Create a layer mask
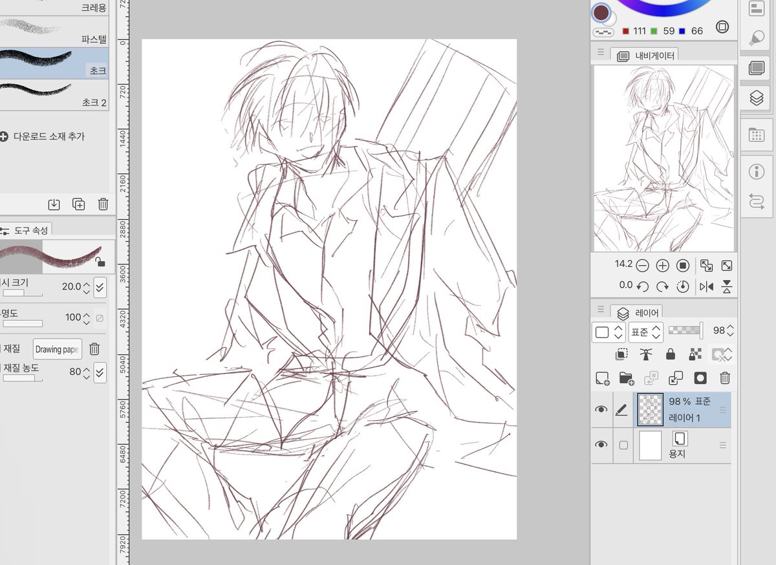 click(700, 378)
